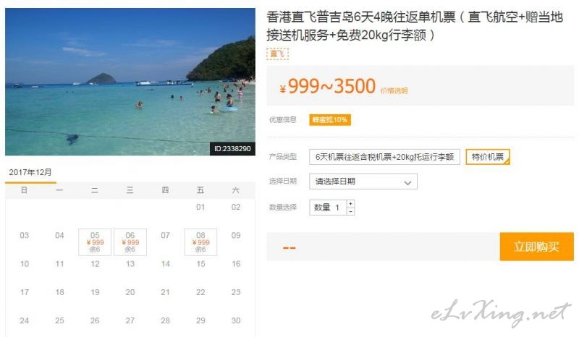Screen dimensions: 579x337
Task: Choose December 06 priced ¥999
Action: [130, 242]
